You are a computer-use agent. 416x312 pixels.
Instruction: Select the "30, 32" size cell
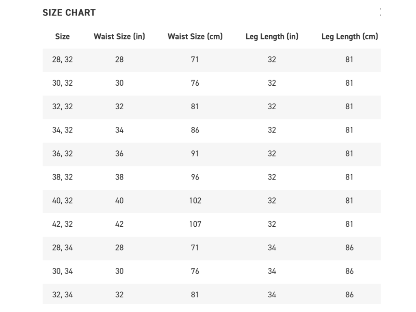coord(63,83)
